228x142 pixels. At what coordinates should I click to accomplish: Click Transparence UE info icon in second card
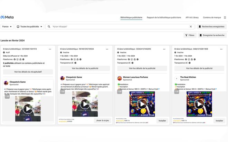click(75, 63)
